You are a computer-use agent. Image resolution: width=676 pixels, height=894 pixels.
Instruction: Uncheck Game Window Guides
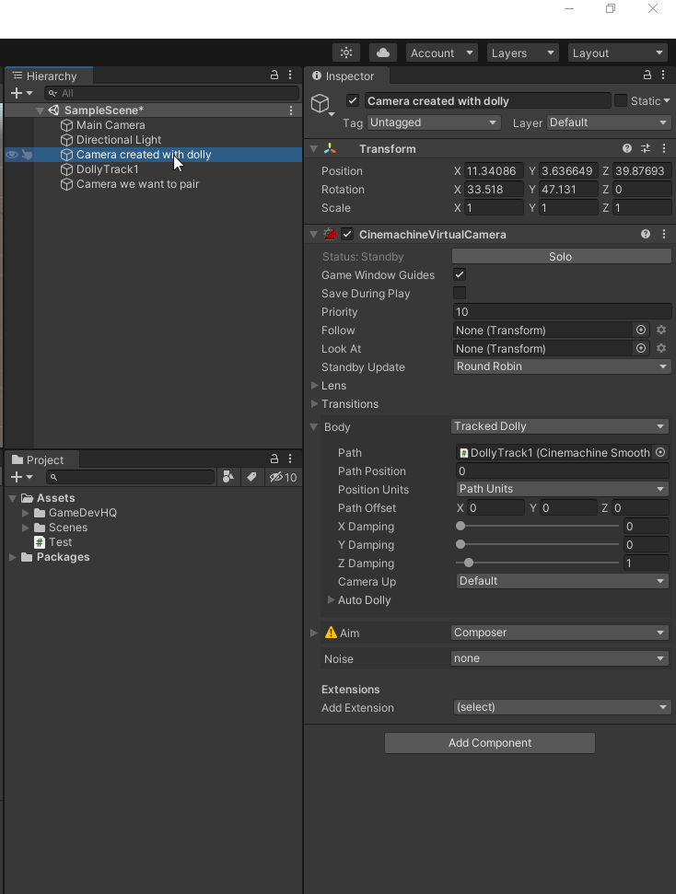pyautogui.click(x=460, y=274)
